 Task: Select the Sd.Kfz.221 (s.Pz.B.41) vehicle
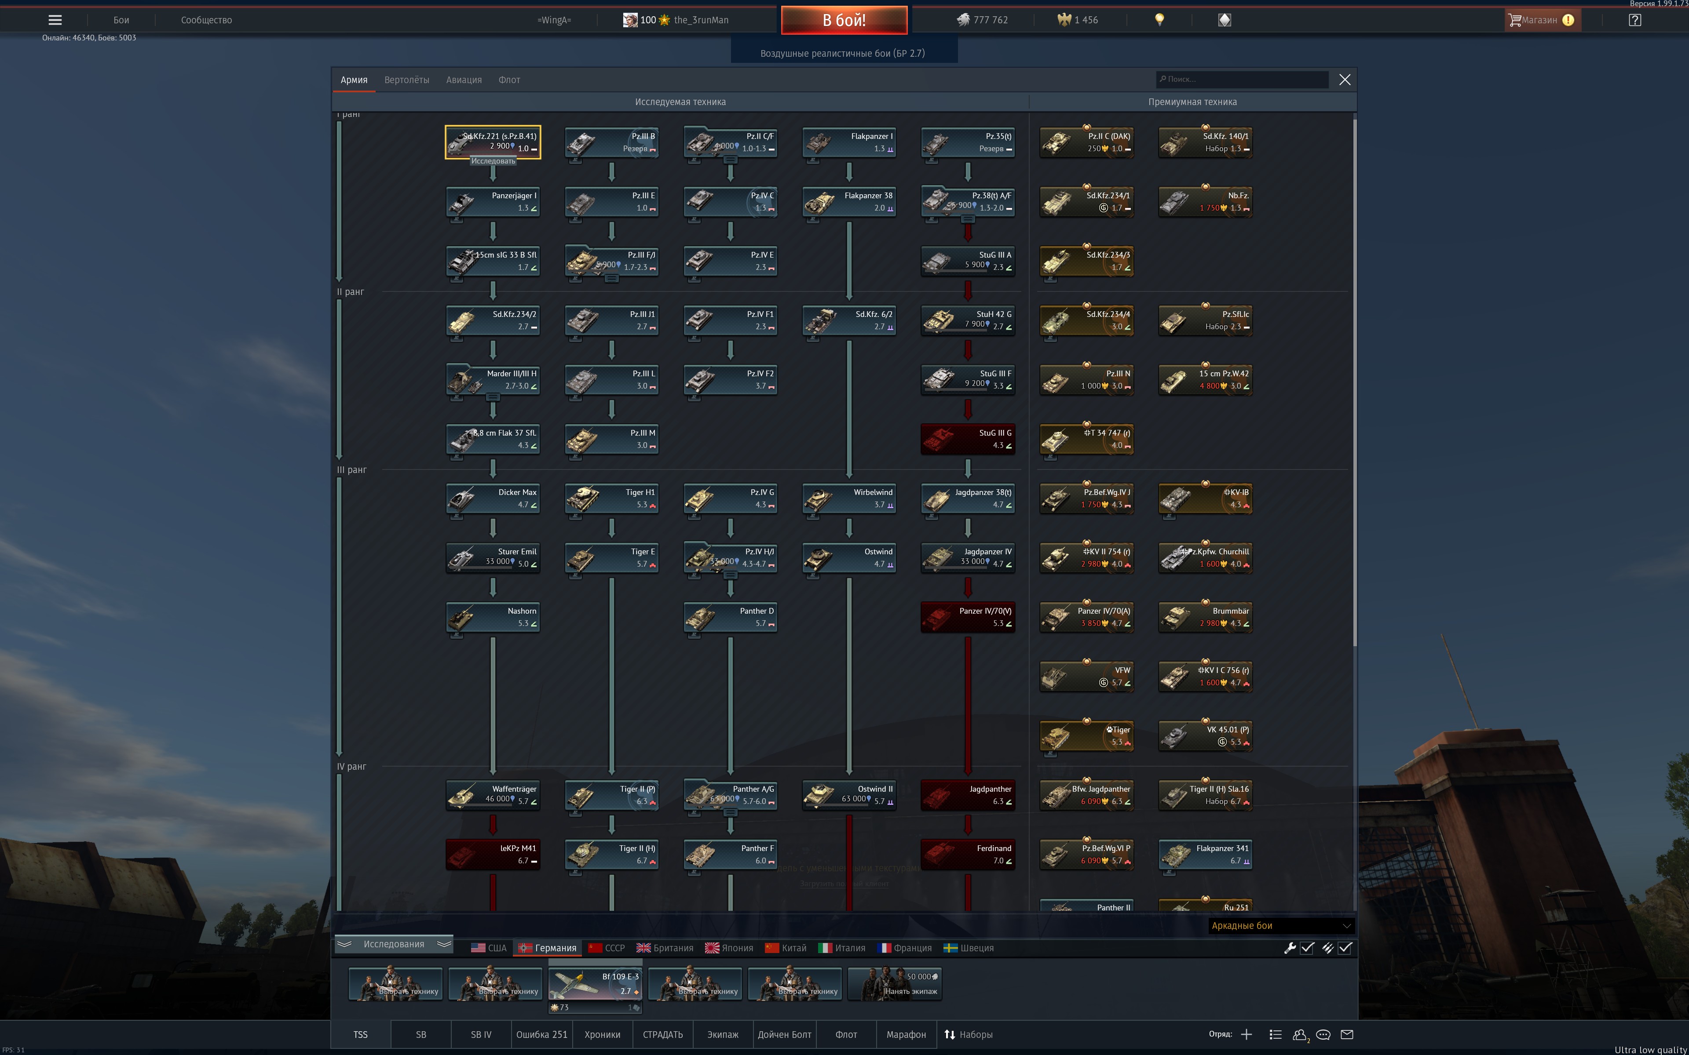(493, 142)
